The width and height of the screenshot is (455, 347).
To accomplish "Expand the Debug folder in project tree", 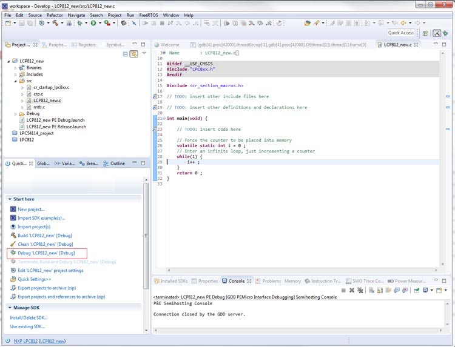I will pyautogui.click(x=15, y=113).
